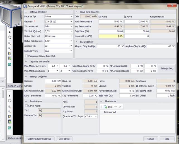Click the Ekle add accessory icon
This screenshot has width=179, height=144.
coord(106,107)
